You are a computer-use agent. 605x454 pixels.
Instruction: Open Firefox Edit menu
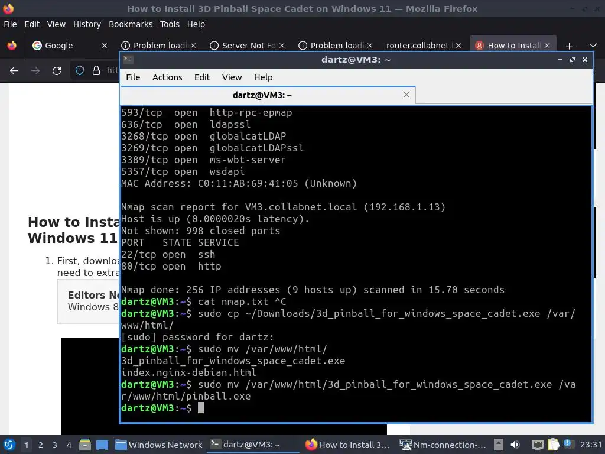point(32,24)
